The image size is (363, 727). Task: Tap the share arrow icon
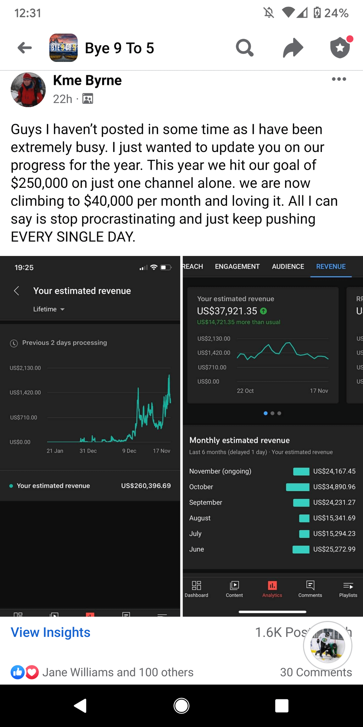pyautogui.click(x=293, y=48)
